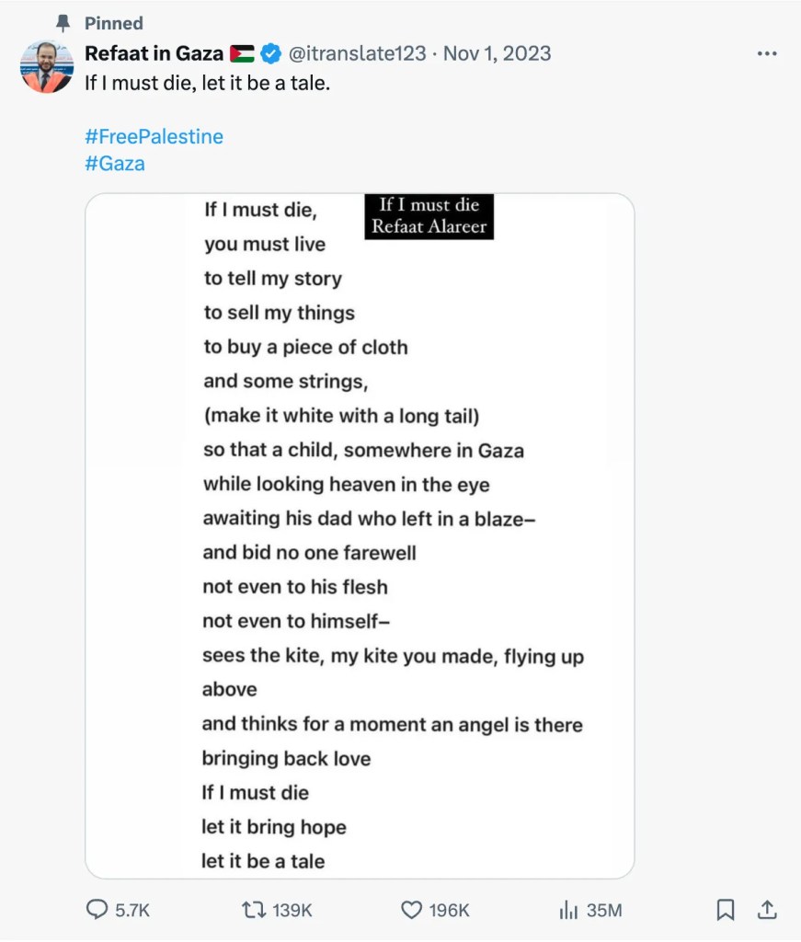Click the display name Refaat in Gaza
Viewport: 801px width, 942px height.
click(154, 53)
